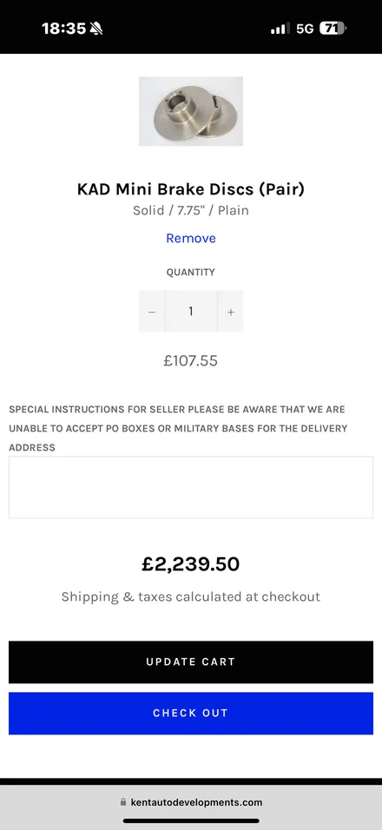Remove the brake discs from cart

pos(191,238)
